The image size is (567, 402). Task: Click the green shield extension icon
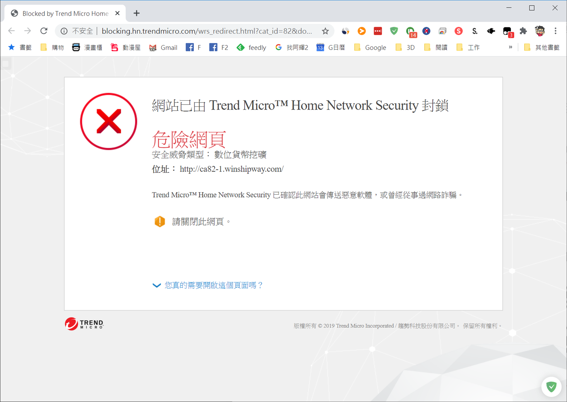(394, 31)
